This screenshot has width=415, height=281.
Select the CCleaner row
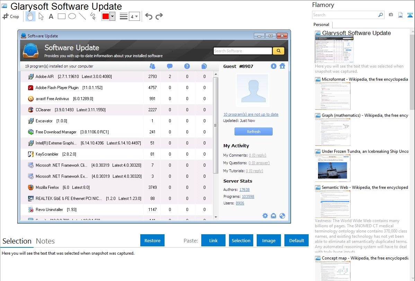pyautogui.click(x=116, y=110)
